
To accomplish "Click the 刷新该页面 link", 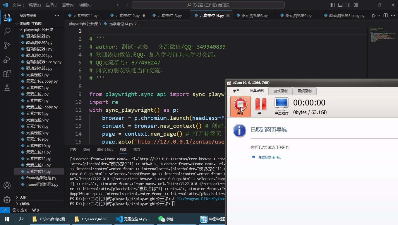I will [x=270, y=158].
